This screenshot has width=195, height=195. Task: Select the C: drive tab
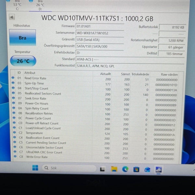click(x=17, y=5)
